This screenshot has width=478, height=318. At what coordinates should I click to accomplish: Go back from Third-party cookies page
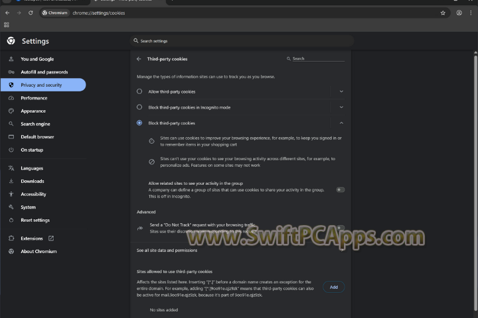(x=139, y=59)
